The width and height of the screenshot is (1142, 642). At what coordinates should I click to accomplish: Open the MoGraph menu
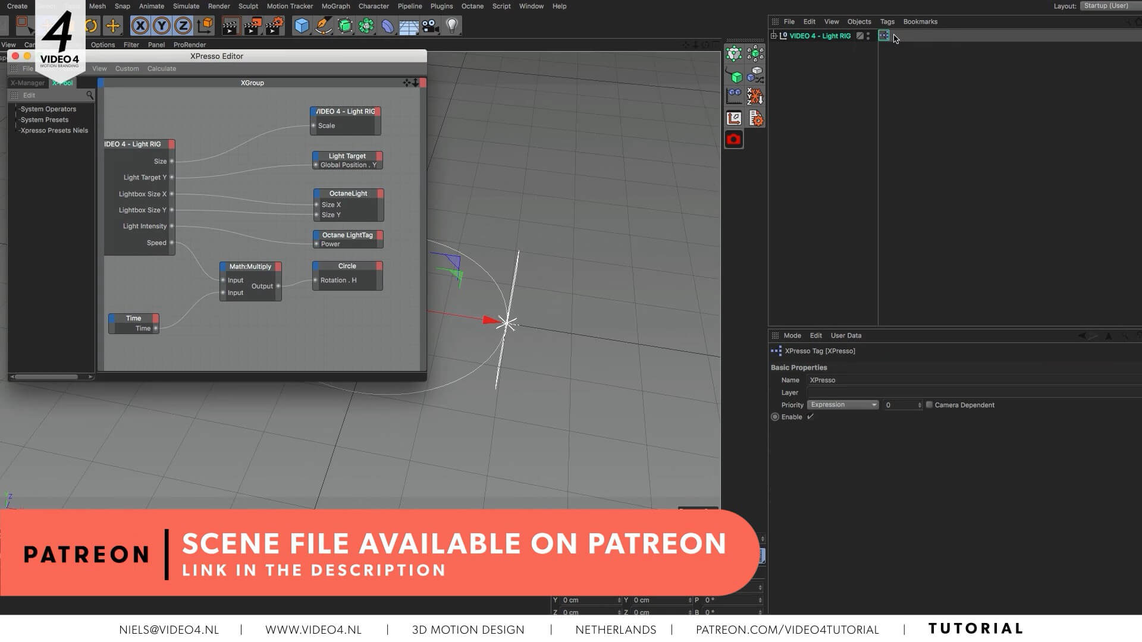(335, 6)
